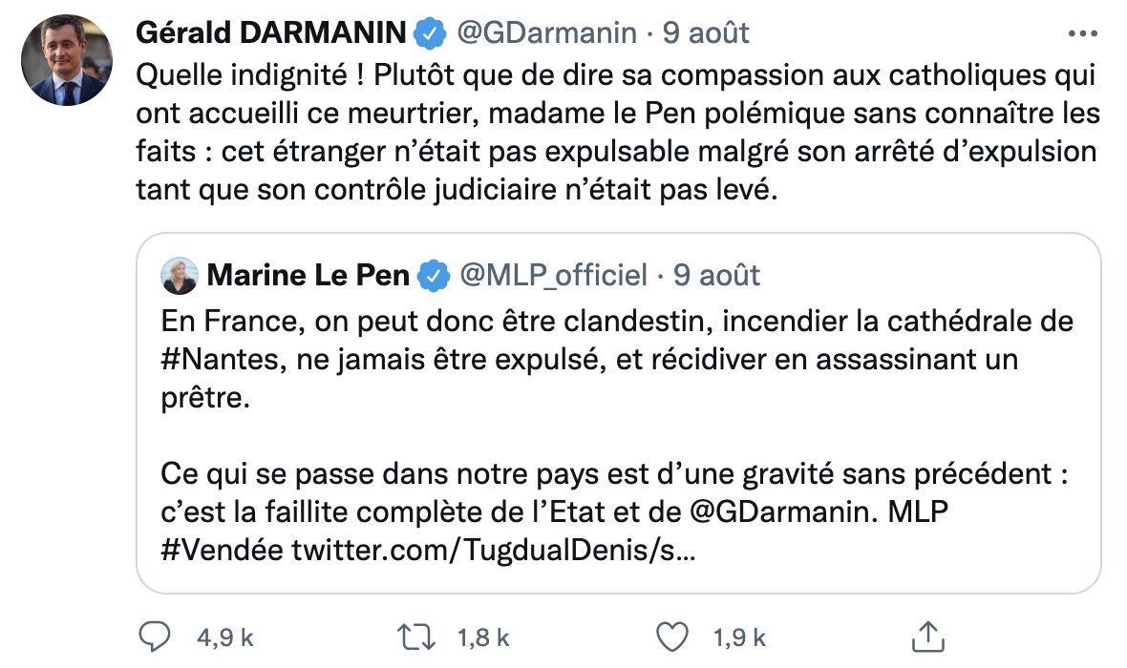The width and height of the screenshot is (1127, 668).
Task: Click the @MLP_officiel handle
Action: pyautogui.click(x=554, y=276)
